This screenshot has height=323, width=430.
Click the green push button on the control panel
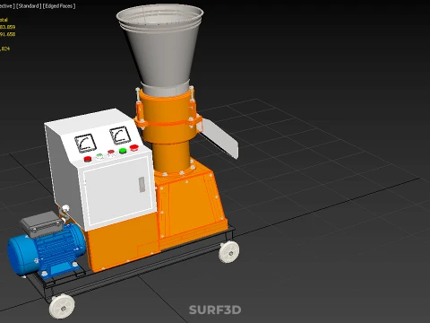click(123, 151)
